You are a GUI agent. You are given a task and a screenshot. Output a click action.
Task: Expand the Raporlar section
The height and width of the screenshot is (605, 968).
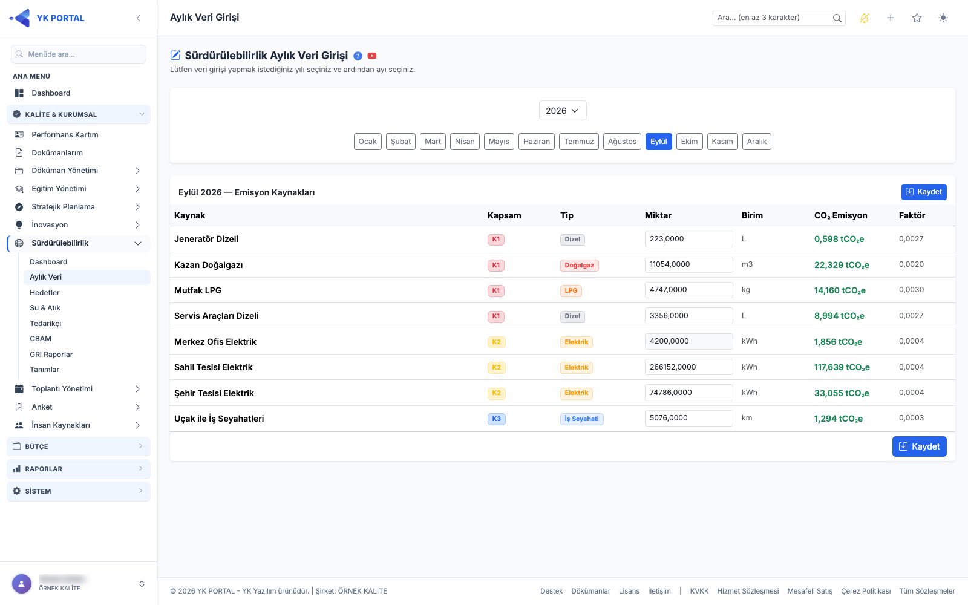79,469
